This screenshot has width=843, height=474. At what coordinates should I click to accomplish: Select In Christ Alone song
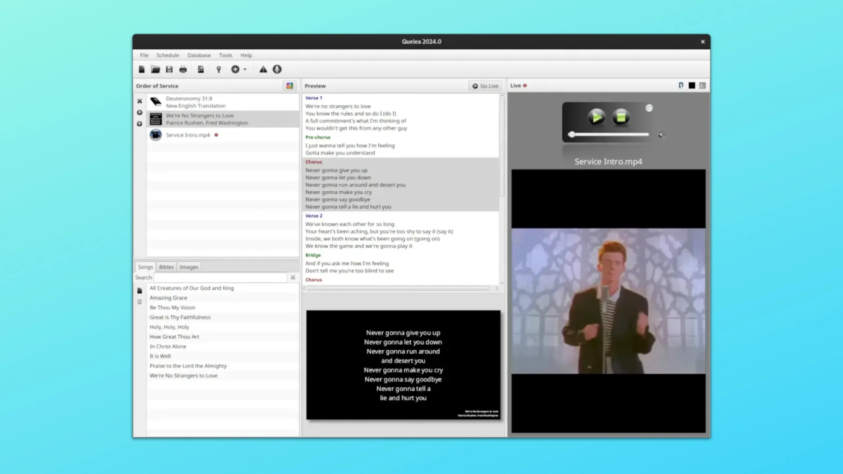(223, 346)
